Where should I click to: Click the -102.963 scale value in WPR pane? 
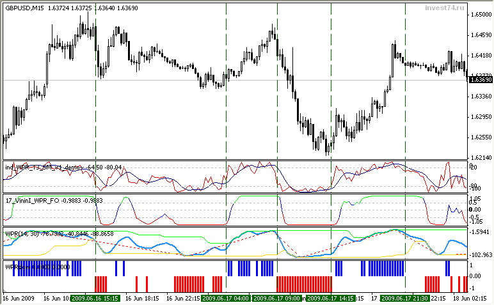480,255
